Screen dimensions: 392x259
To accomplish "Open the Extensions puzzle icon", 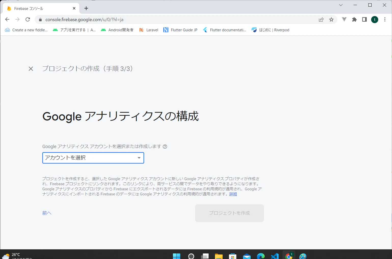I will click(354, 20).
